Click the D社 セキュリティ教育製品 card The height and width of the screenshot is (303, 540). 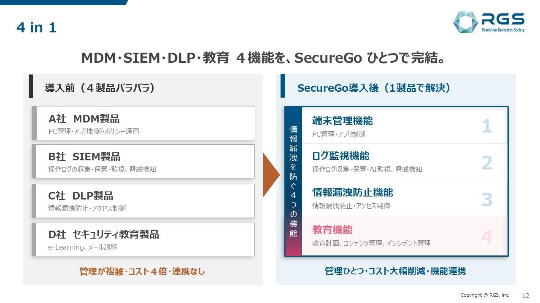tap(143, 239)
